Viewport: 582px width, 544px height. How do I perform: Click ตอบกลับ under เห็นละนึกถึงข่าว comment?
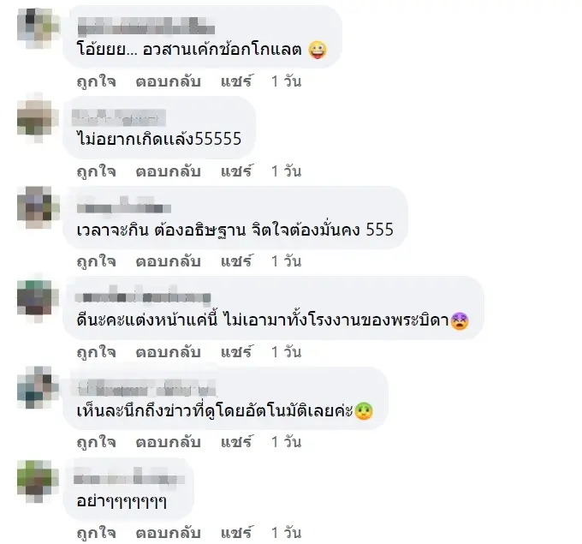[168, 442]
